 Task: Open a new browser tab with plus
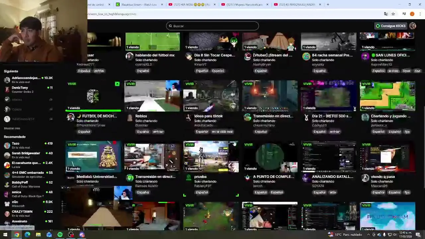(328, 5)
